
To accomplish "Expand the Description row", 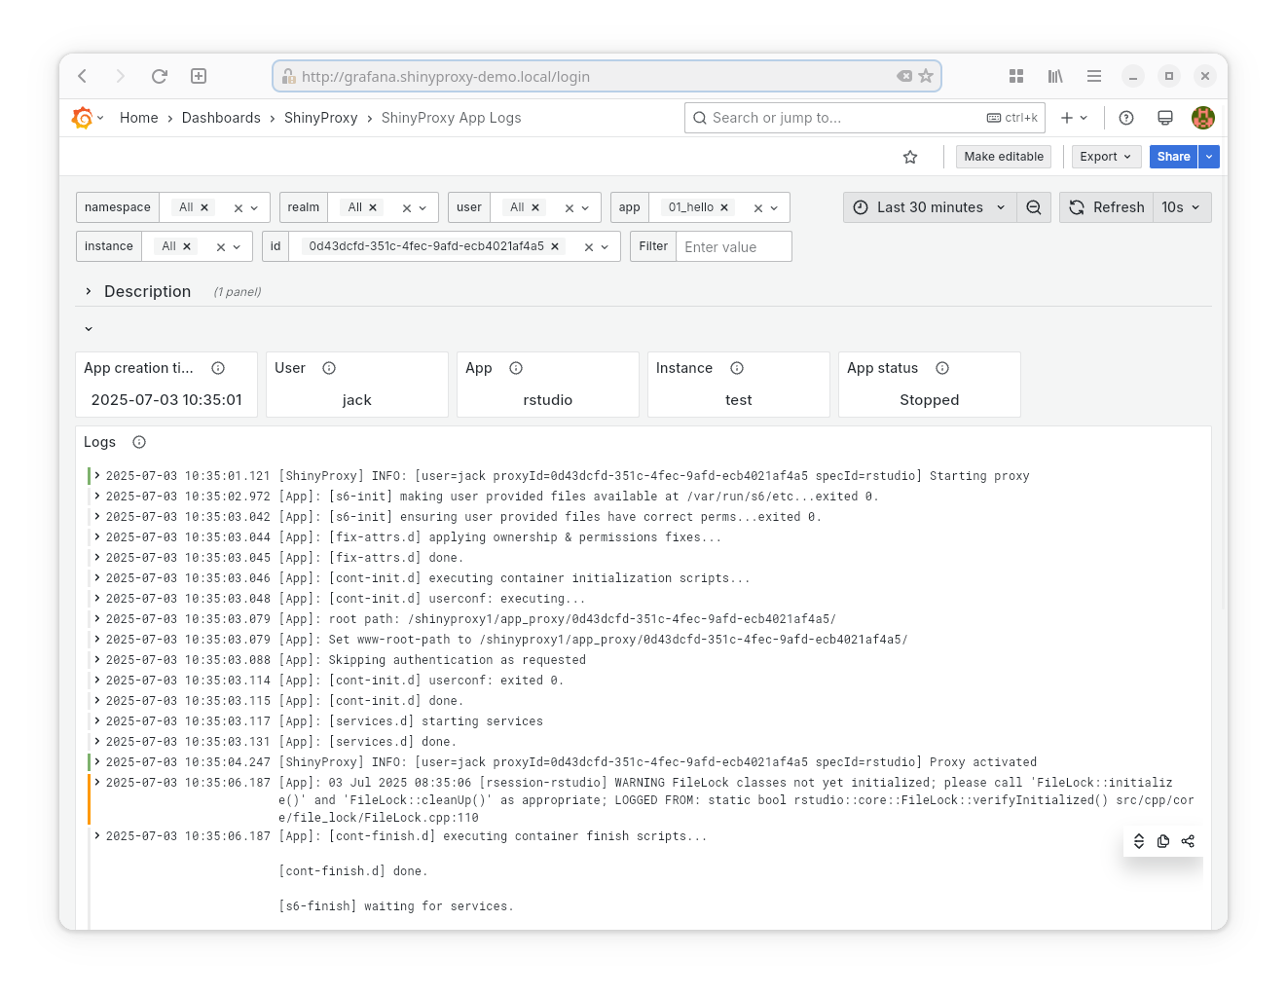I will tap(89, 291).
